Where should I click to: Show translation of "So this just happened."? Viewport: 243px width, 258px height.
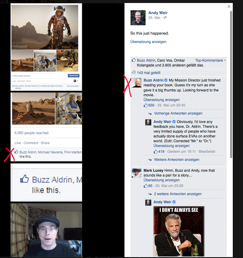pos(148,41)
